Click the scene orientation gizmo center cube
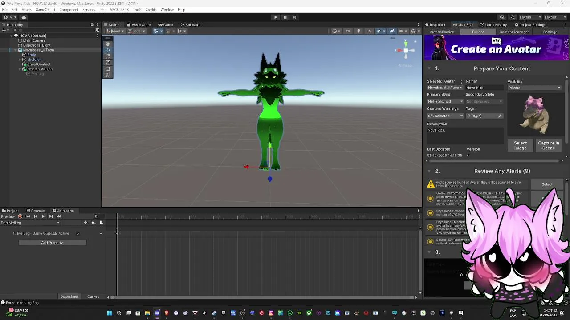 point(405,50)
